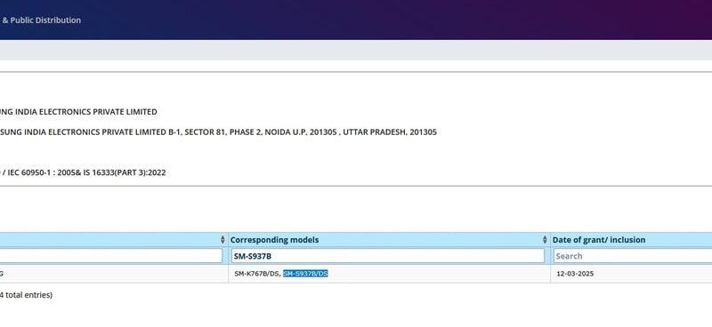Click the Samsung India Electronics address line

[218, 132]
